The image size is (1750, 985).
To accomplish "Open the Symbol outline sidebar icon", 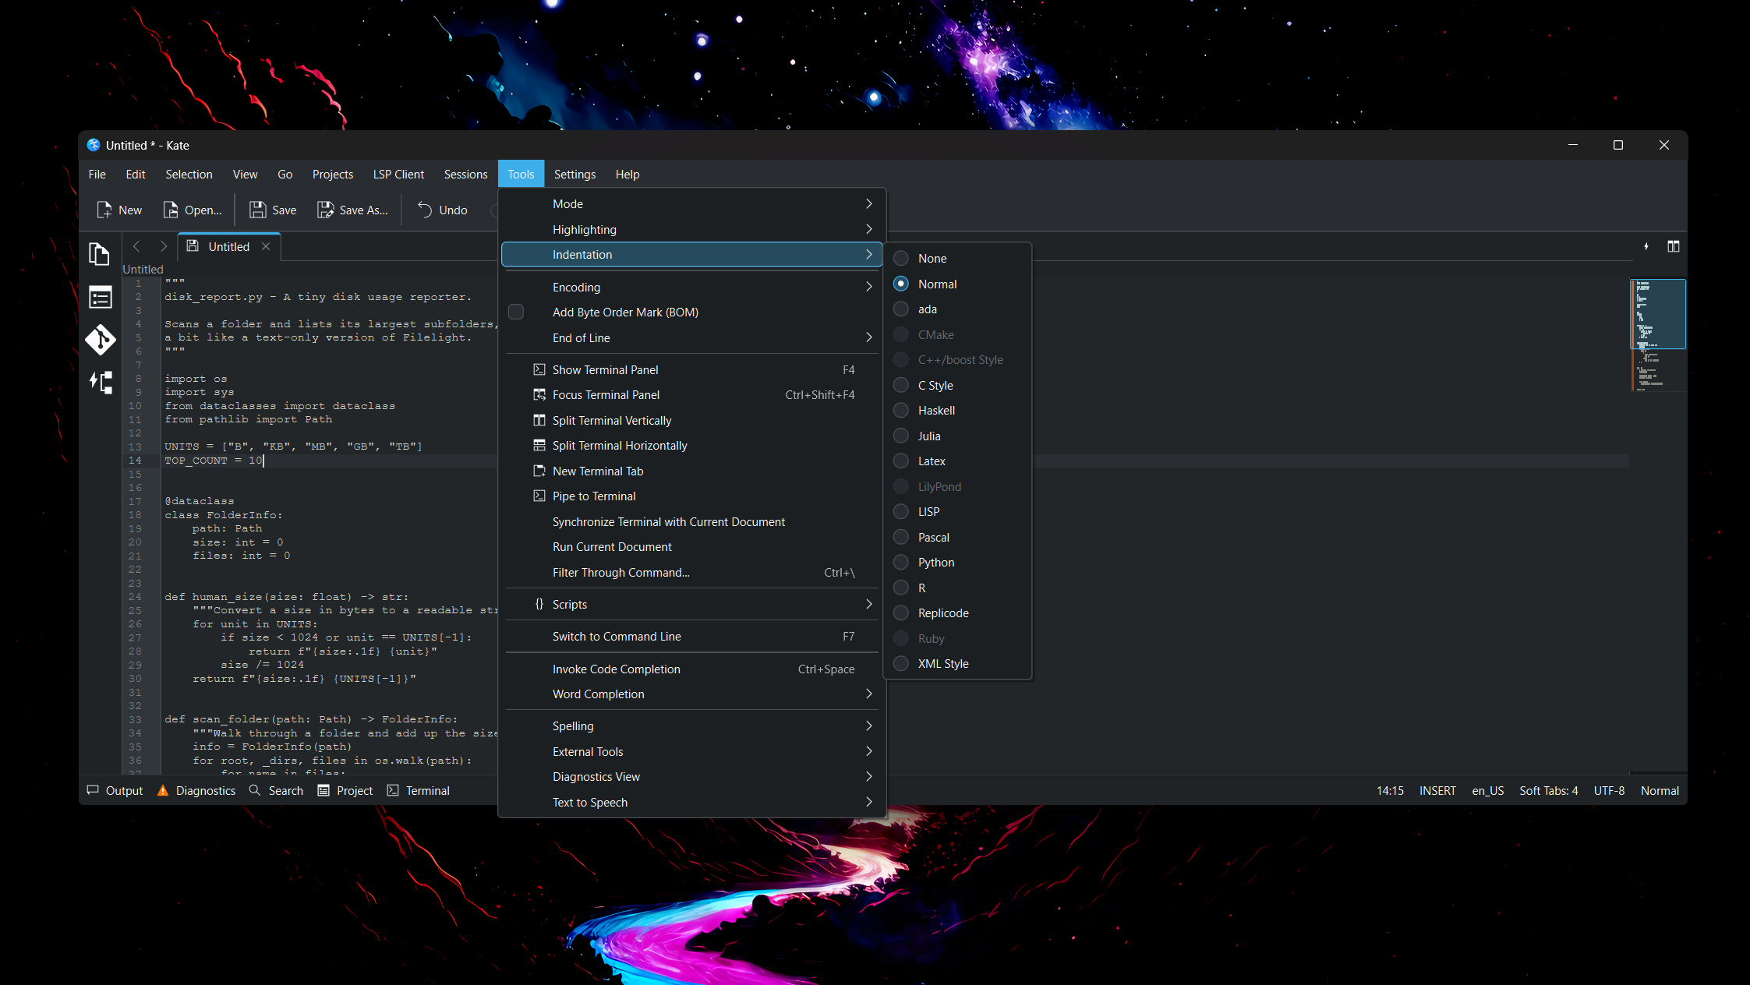I will [x=100, y=383].
